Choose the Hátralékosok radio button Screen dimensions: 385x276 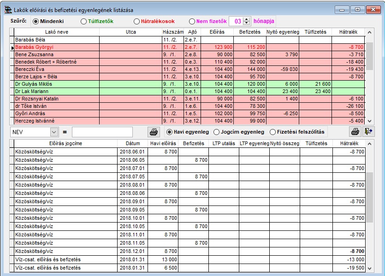click(x=136, y=21)
